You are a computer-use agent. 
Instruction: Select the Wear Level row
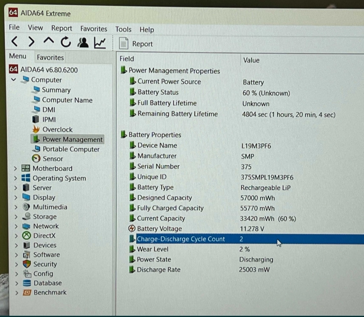152,249
